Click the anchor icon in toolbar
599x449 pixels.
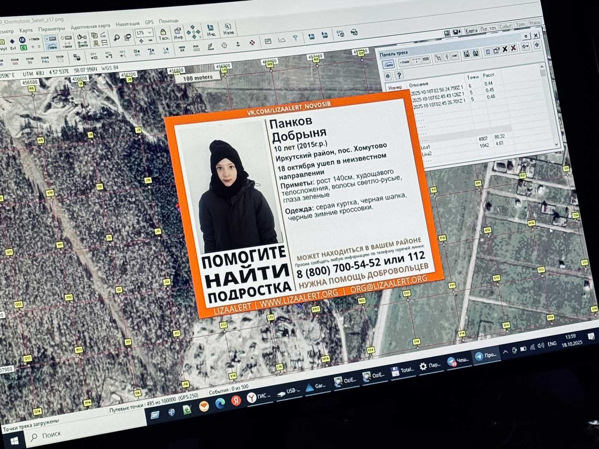click(237, 45)
